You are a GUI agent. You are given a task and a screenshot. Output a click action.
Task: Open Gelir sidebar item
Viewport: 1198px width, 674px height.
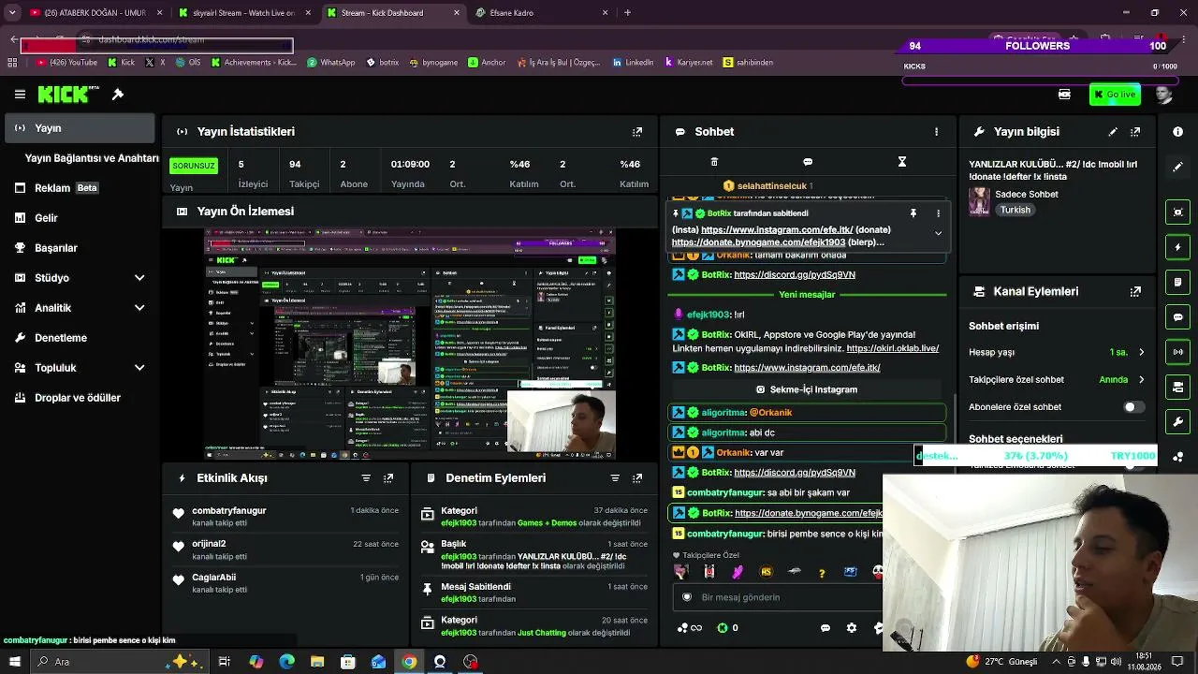click(x=79, y=218)
